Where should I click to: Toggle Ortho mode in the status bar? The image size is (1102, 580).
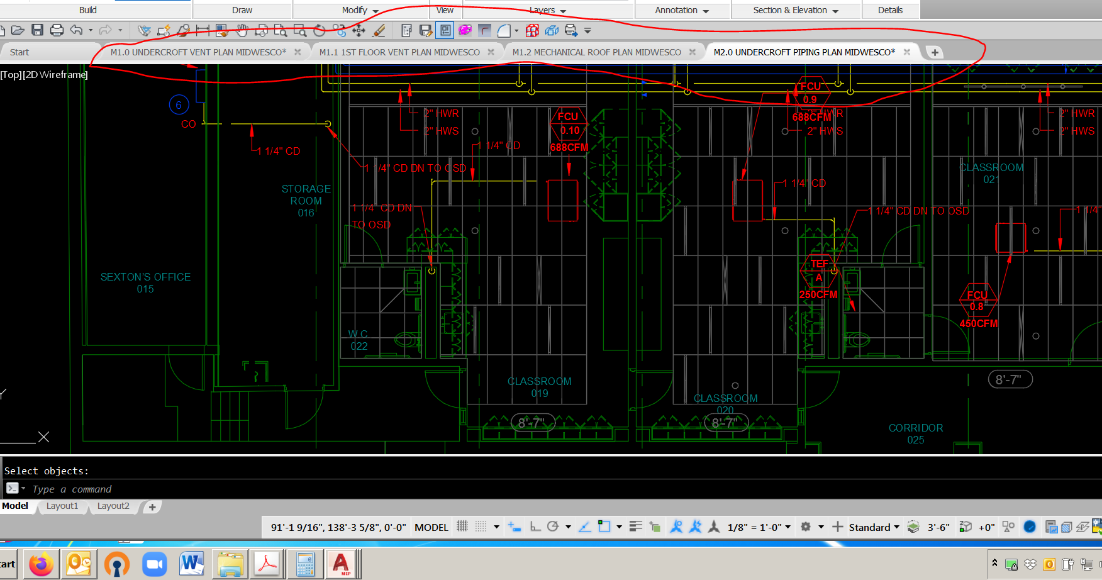(534, 527)
